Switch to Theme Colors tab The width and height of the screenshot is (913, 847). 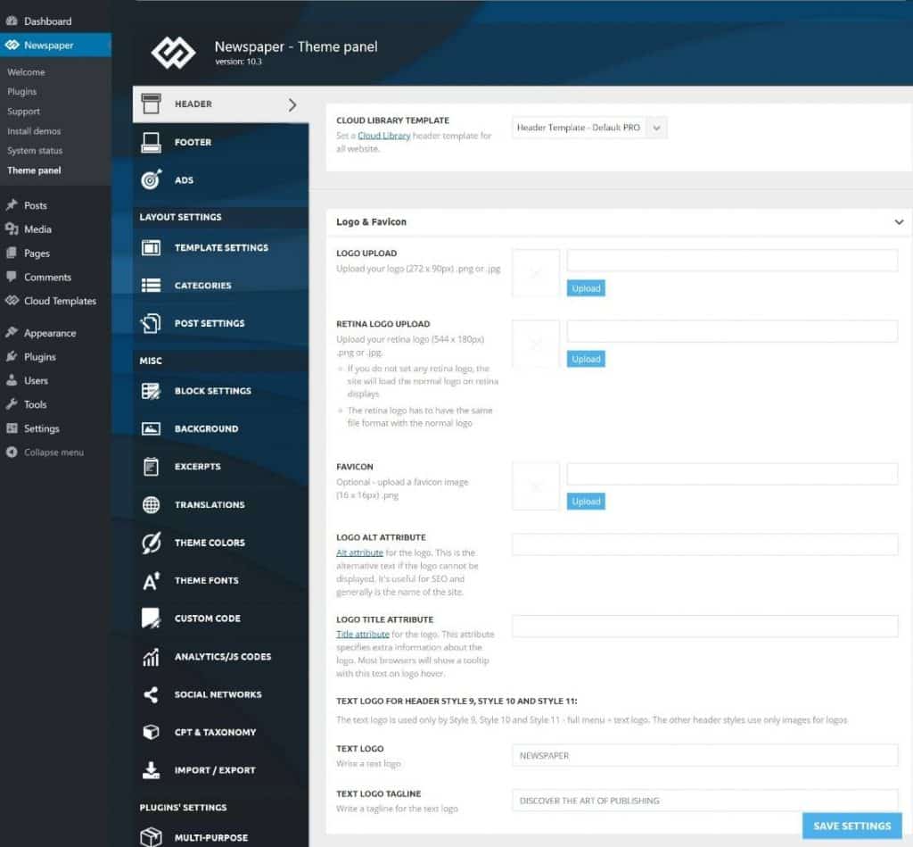[x=221, y=543]
